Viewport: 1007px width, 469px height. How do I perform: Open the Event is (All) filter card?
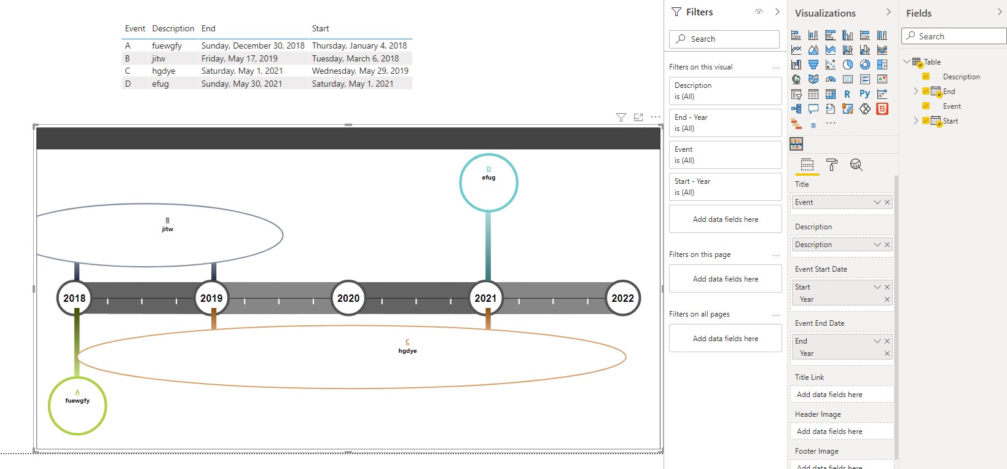[x=726, y=155]
